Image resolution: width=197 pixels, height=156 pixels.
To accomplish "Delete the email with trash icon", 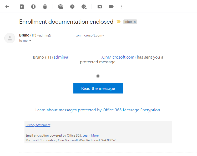I will [x=45, y=7].
